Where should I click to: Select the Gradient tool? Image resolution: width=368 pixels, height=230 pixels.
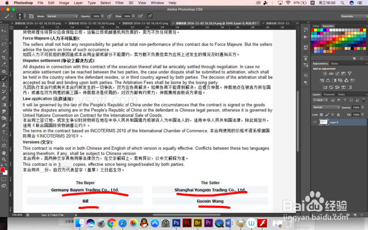(4, 105)
